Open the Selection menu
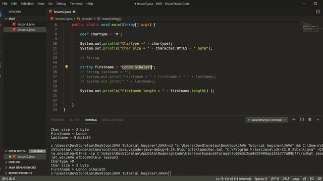The width and height of the screenshot is (323, 181). pyautogui.click(x=27, y=4)
